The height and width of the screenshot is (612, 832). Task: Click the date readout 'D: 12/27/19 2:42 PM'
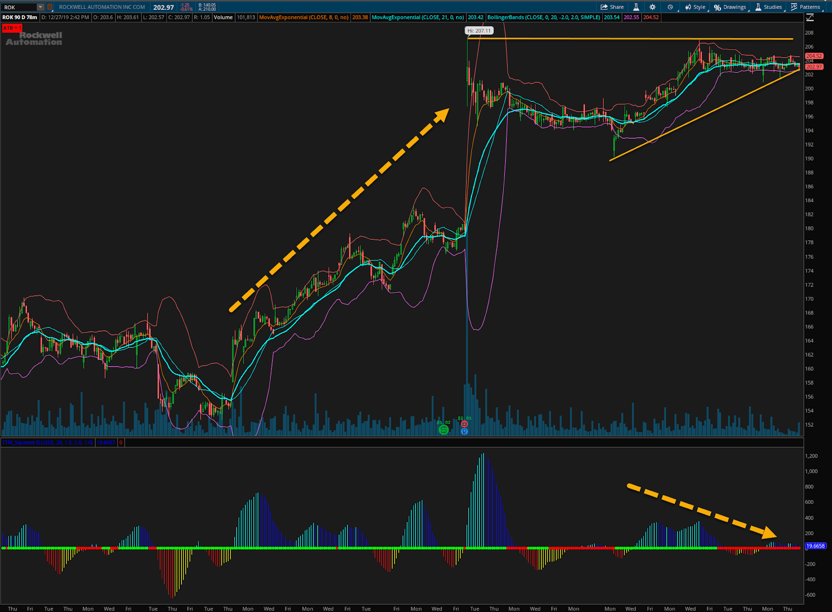click(65, 17)
